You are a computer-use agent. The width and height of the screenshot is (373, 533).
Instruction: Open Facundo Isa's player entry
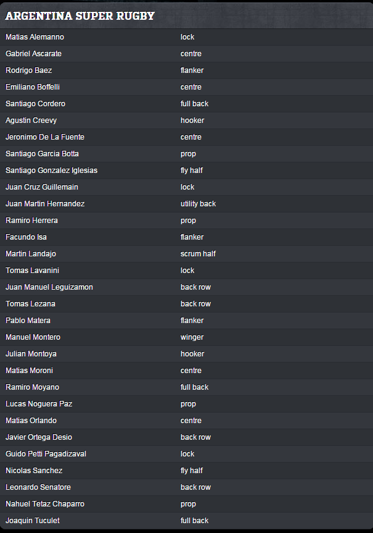pos(26,237)
